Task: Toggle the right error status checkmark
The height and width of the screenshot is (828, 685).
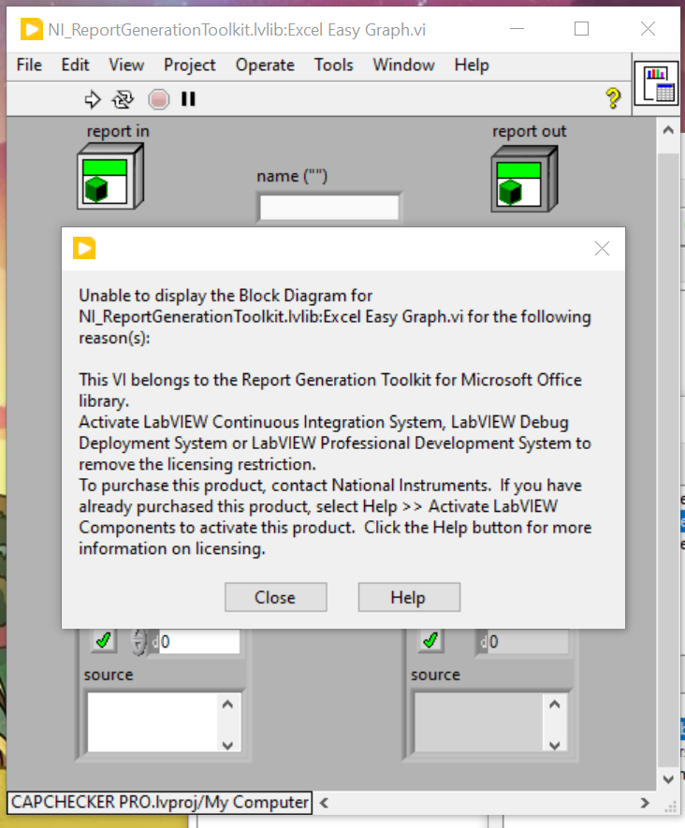Action: (x=431, y=641)
